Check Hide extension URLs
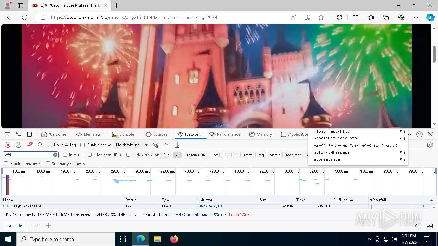The image size is (438, 246). [128, 155]
